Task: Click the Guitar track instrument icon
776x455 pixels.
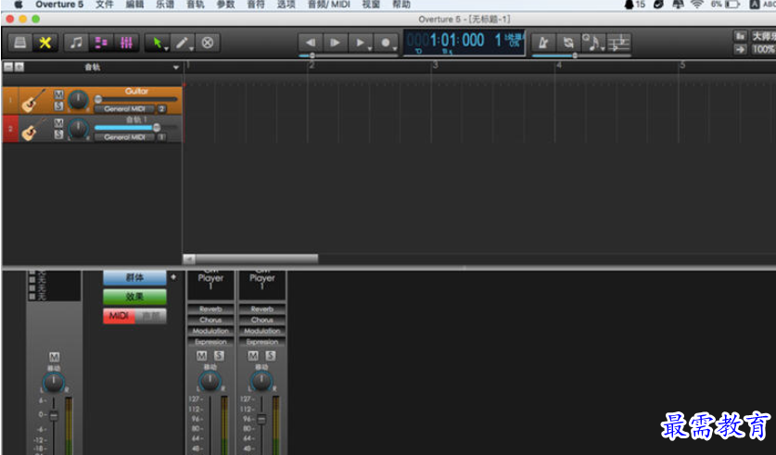Action: pyautogui.click(x=34, y=100)
